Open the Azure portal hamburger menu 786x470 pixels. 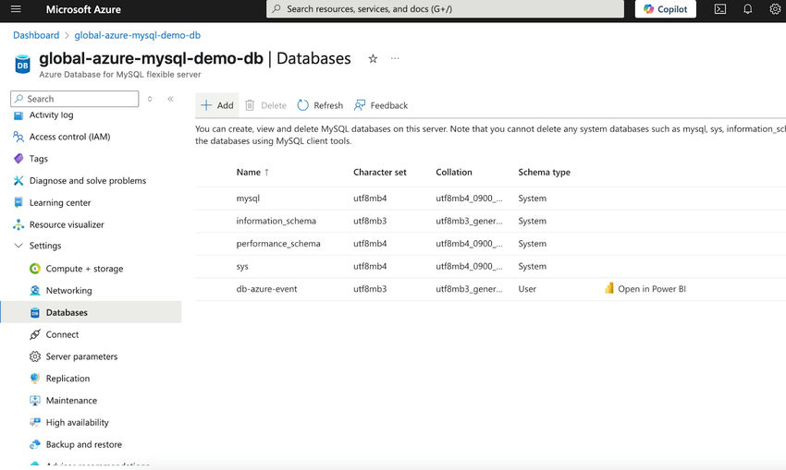(x=16, y=9)
